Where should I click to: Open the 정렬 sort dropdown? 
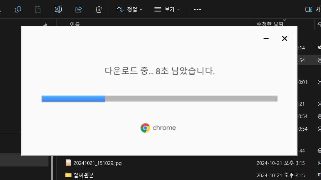click(x=129, y=9)
